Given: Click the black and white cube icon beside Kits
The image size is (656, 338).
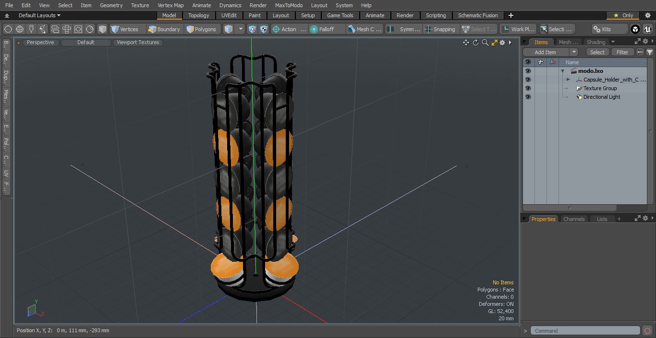Looking at the screenshot, I should point(635,29).
